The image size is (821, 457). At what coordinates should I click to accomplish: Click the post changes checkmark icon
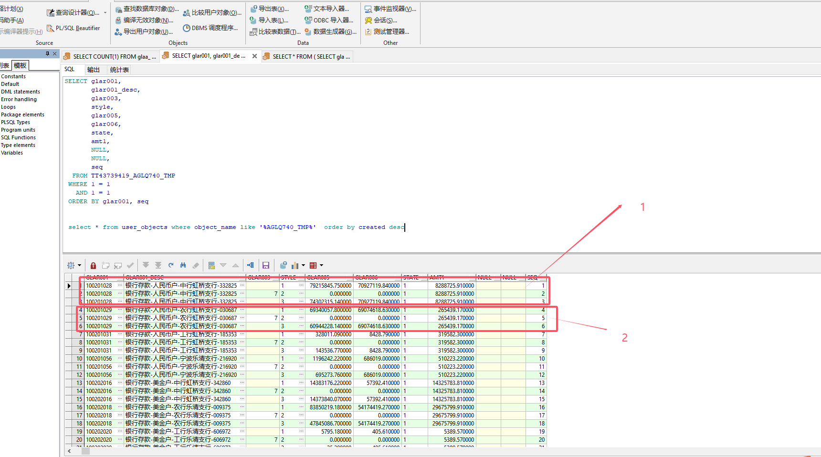tap(130, 265)
